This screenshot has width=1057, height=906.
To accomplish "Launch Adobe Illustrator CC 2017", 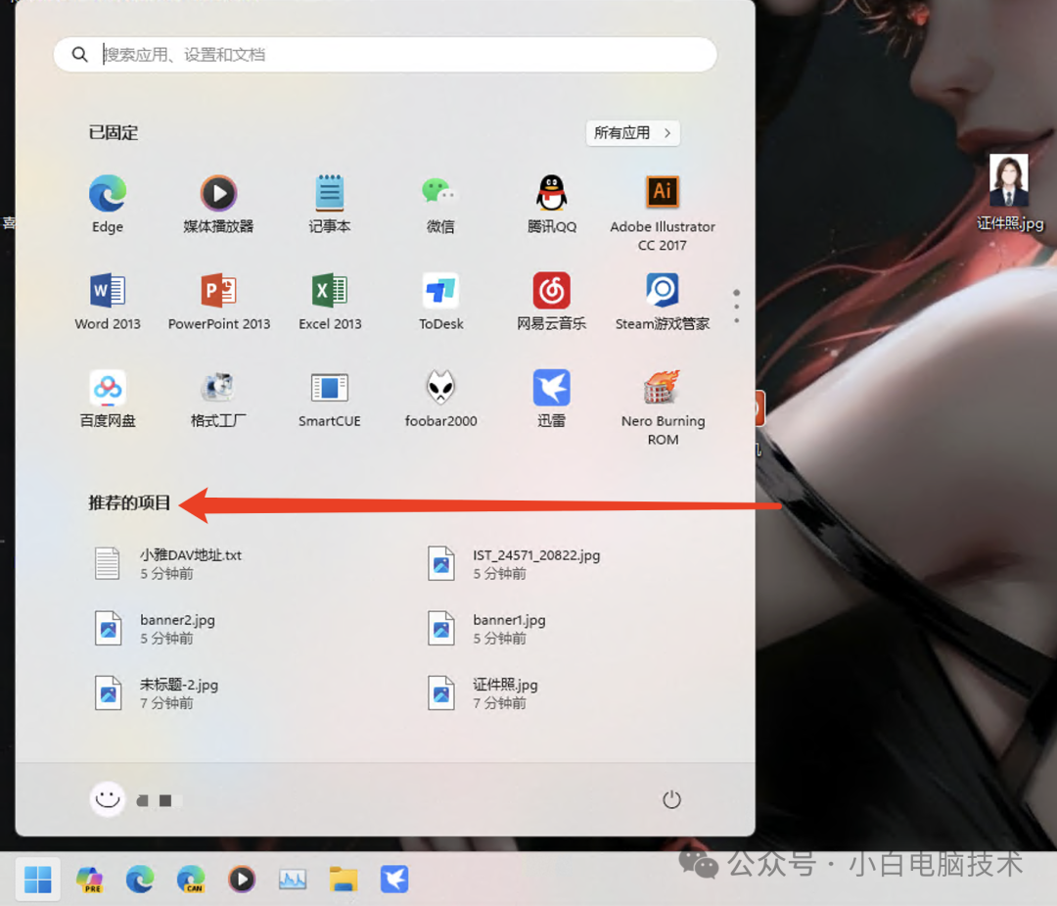I will tap(663, 214).
